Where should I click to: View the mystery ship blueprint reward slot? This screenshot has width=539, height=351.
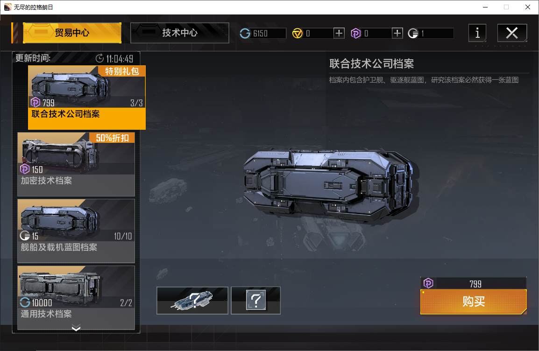pyautogui.click(x=192, y=301)
